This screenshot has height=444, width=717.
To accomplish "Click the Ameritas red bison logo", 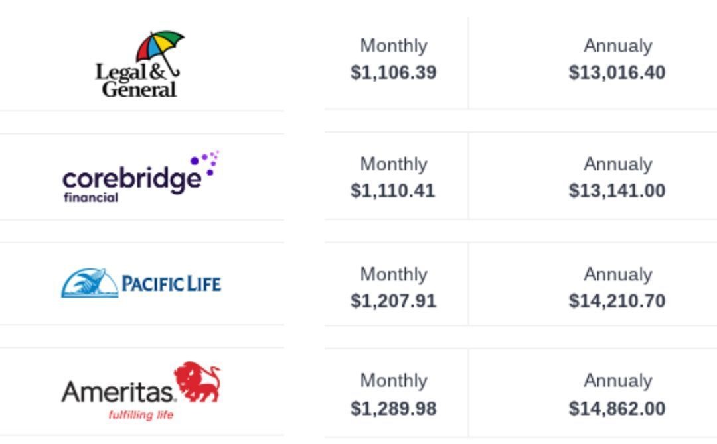I will pos(197,382).
